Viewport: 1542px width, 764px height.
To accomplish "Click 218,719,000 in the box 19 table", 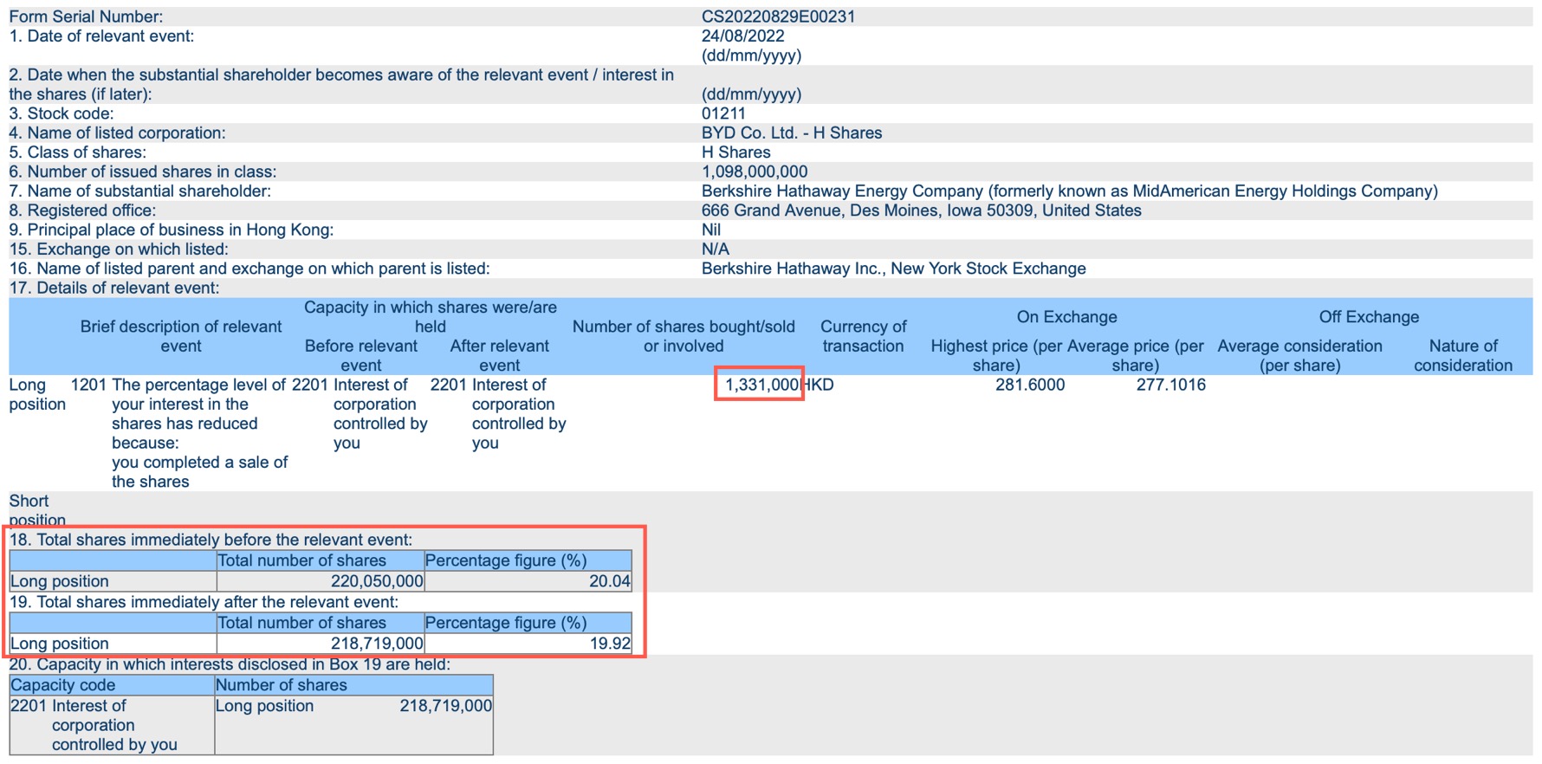I will pos(377,644).
